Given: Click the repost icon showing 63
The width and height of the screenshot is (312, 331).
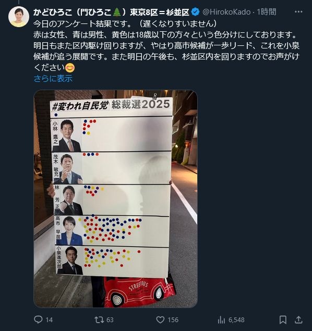Looking at the screenshot, I should coord(99,320).
